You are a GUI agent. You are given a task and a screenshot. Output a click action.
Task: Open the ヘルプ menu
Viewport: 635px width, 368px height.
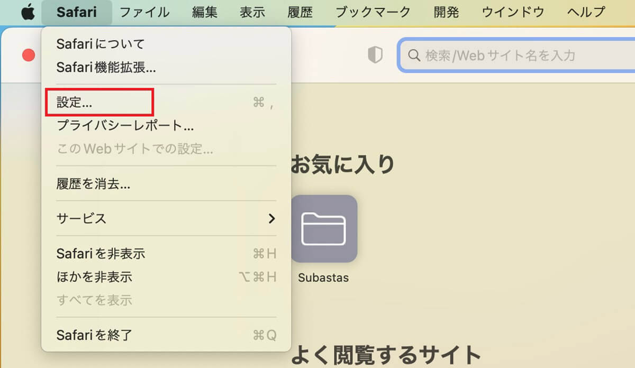pyautogui.click(x=586, y=12)
